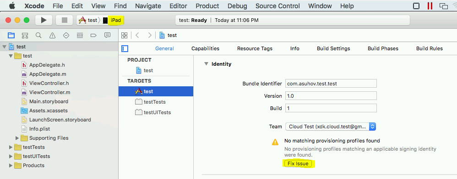This screenshot has height=179, width=457.
Task: Open related items grid icon
Action: tap(125, 36)
